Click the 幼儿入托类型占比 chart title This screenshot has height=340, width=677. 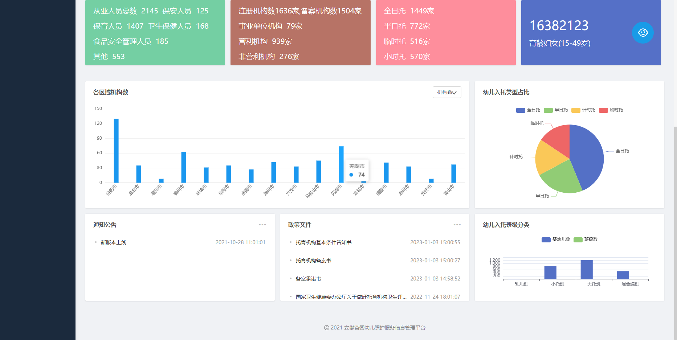(506, 92)
